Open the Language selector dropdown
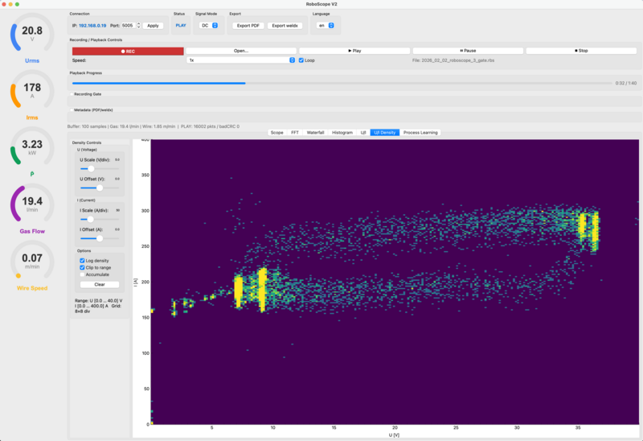 (325, 26)
